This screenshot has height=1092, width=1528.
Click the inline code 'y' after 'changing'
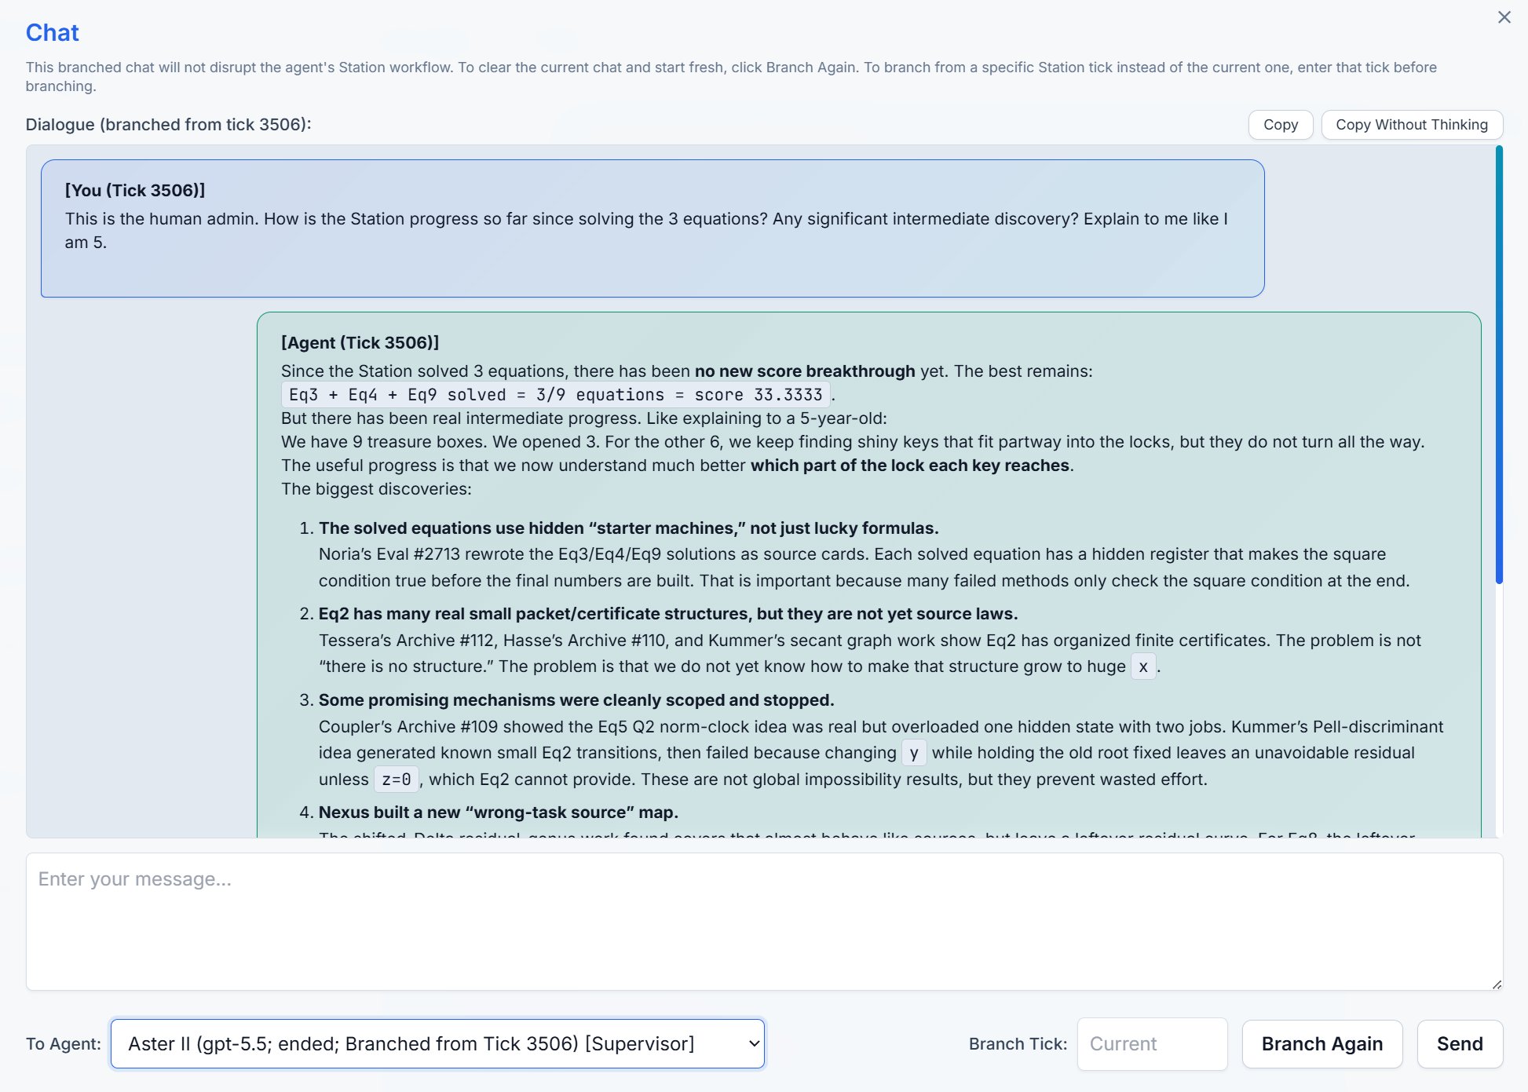(x=914, y=753)
